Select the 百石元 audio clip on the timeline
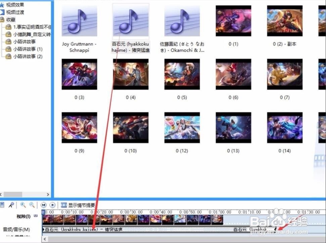 pyautogui.click(x=159, y=229)
